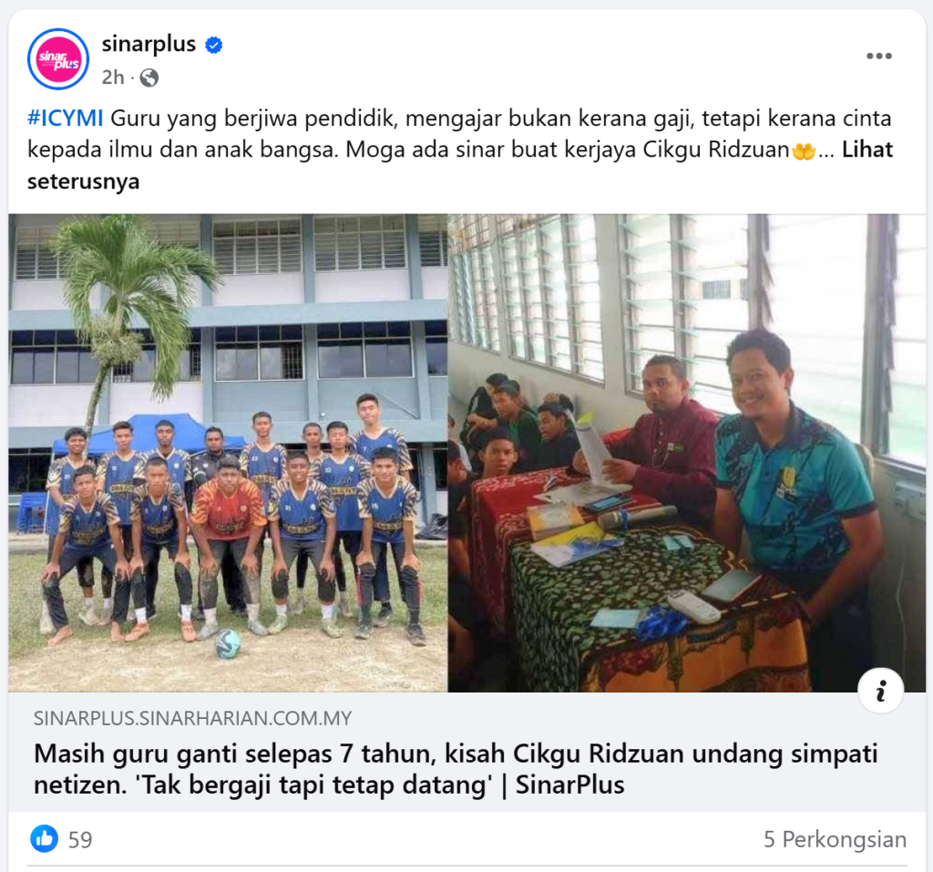Open the three-dot post options menu
933x872 pixels.
(879, 56)
